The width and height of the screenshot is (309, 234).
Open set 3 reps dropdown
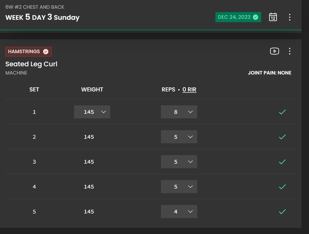coord(179,162)
